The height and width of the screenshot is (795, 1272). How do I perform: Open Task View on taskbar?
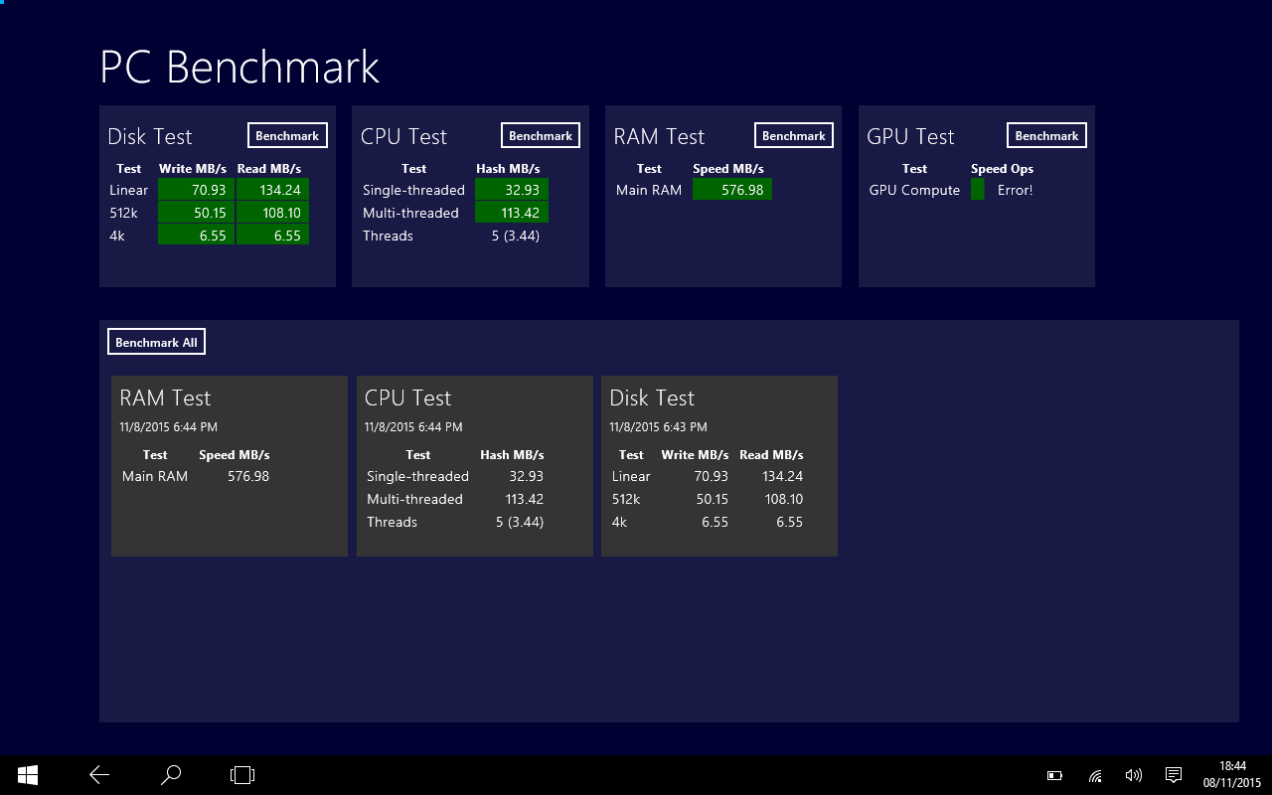point(242,775)
